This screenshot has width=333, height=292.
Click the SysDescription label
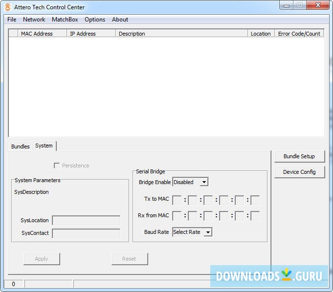31,192
